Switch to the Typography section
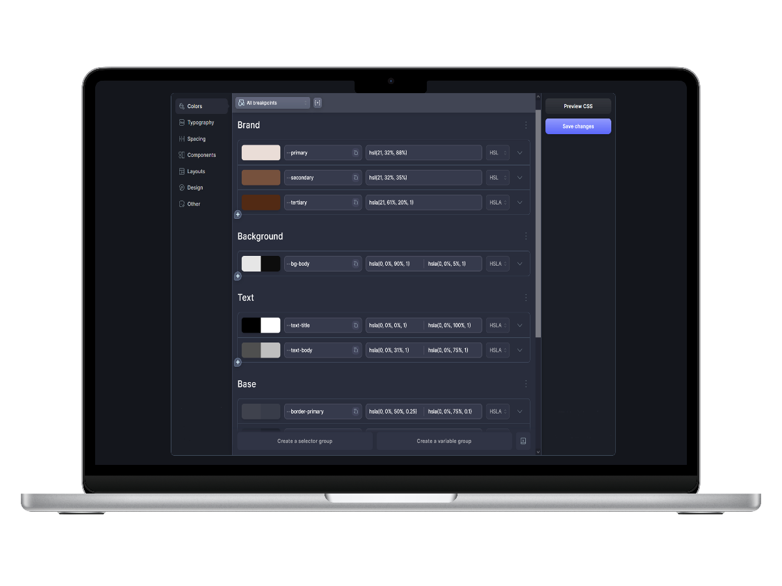The image size is (782, 586). tap(200, 122)
